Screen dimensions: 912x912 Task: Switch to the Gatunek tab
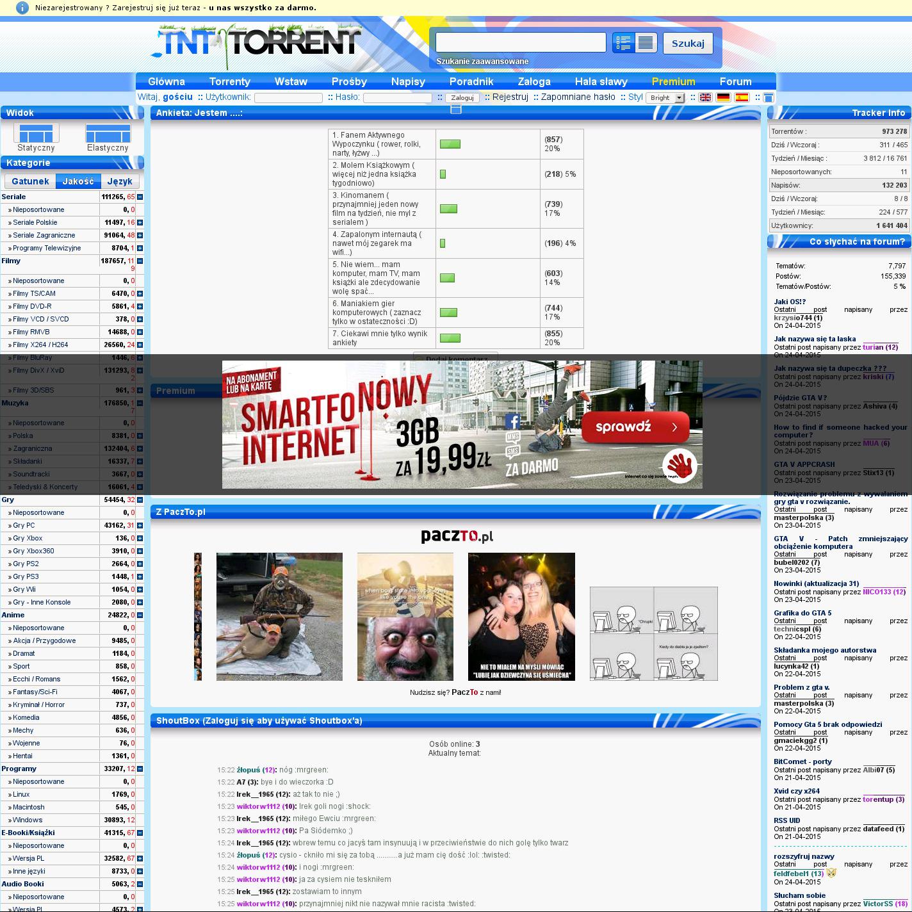point(30,181)
